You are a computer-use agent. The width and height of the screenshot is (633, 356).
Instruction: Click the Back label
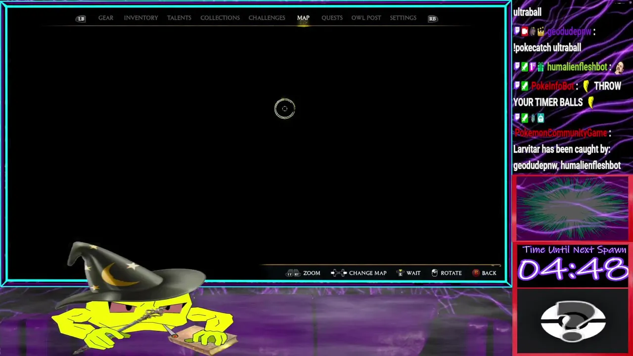tap(489, 273)
